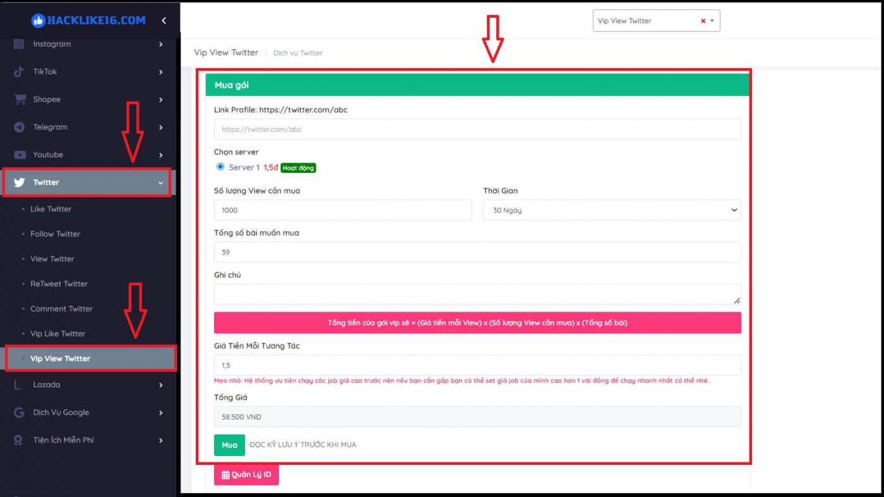Viewport: 884px width, 497px height.
Task: Click the Tiện Ích Miễn Phí icon
Action: pyautogui.click(x=19, y=440)
